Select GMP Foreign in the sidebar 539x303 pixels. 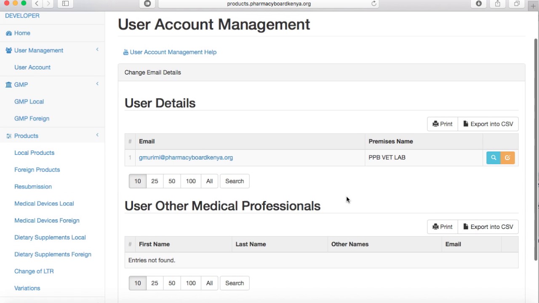click(x=32, y=119)
